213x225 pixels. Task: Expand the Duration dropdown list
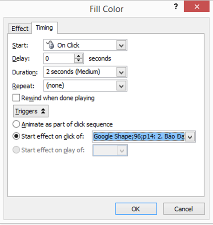click(x=121, y=72)
